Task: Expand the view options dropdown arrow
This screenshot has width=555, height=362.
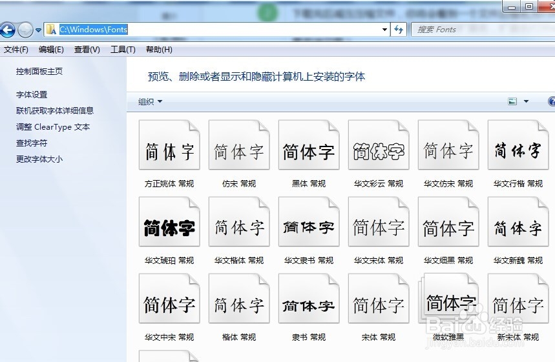Action: pos(526,101)
